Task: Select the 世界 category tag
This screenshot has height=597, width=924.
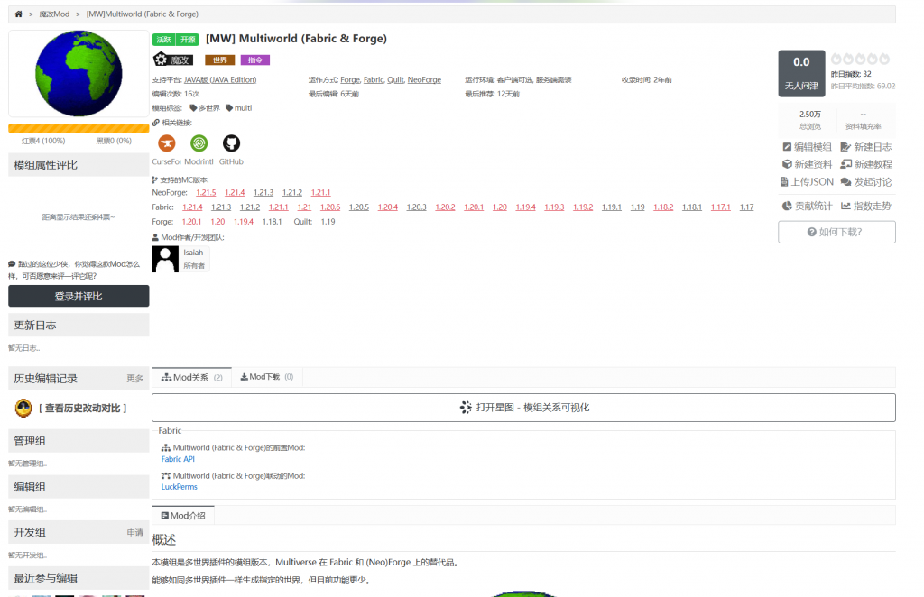Action: (x=220, y=60)
